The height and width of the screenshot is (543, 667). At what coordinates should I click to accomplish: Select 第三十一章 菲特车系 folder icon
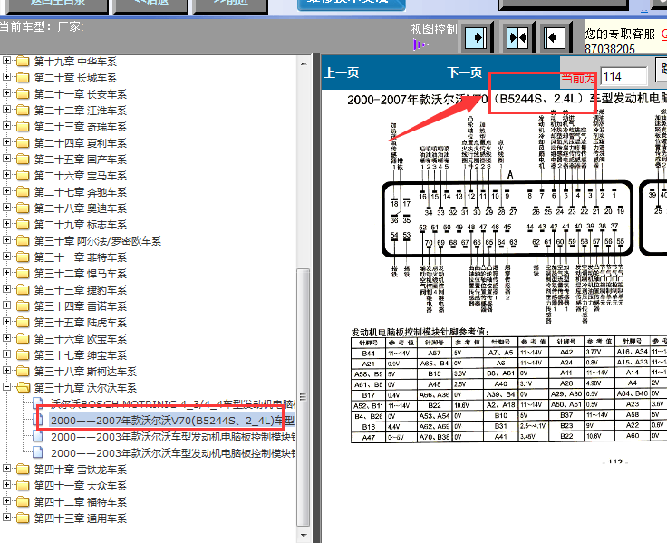click(23, 257)
